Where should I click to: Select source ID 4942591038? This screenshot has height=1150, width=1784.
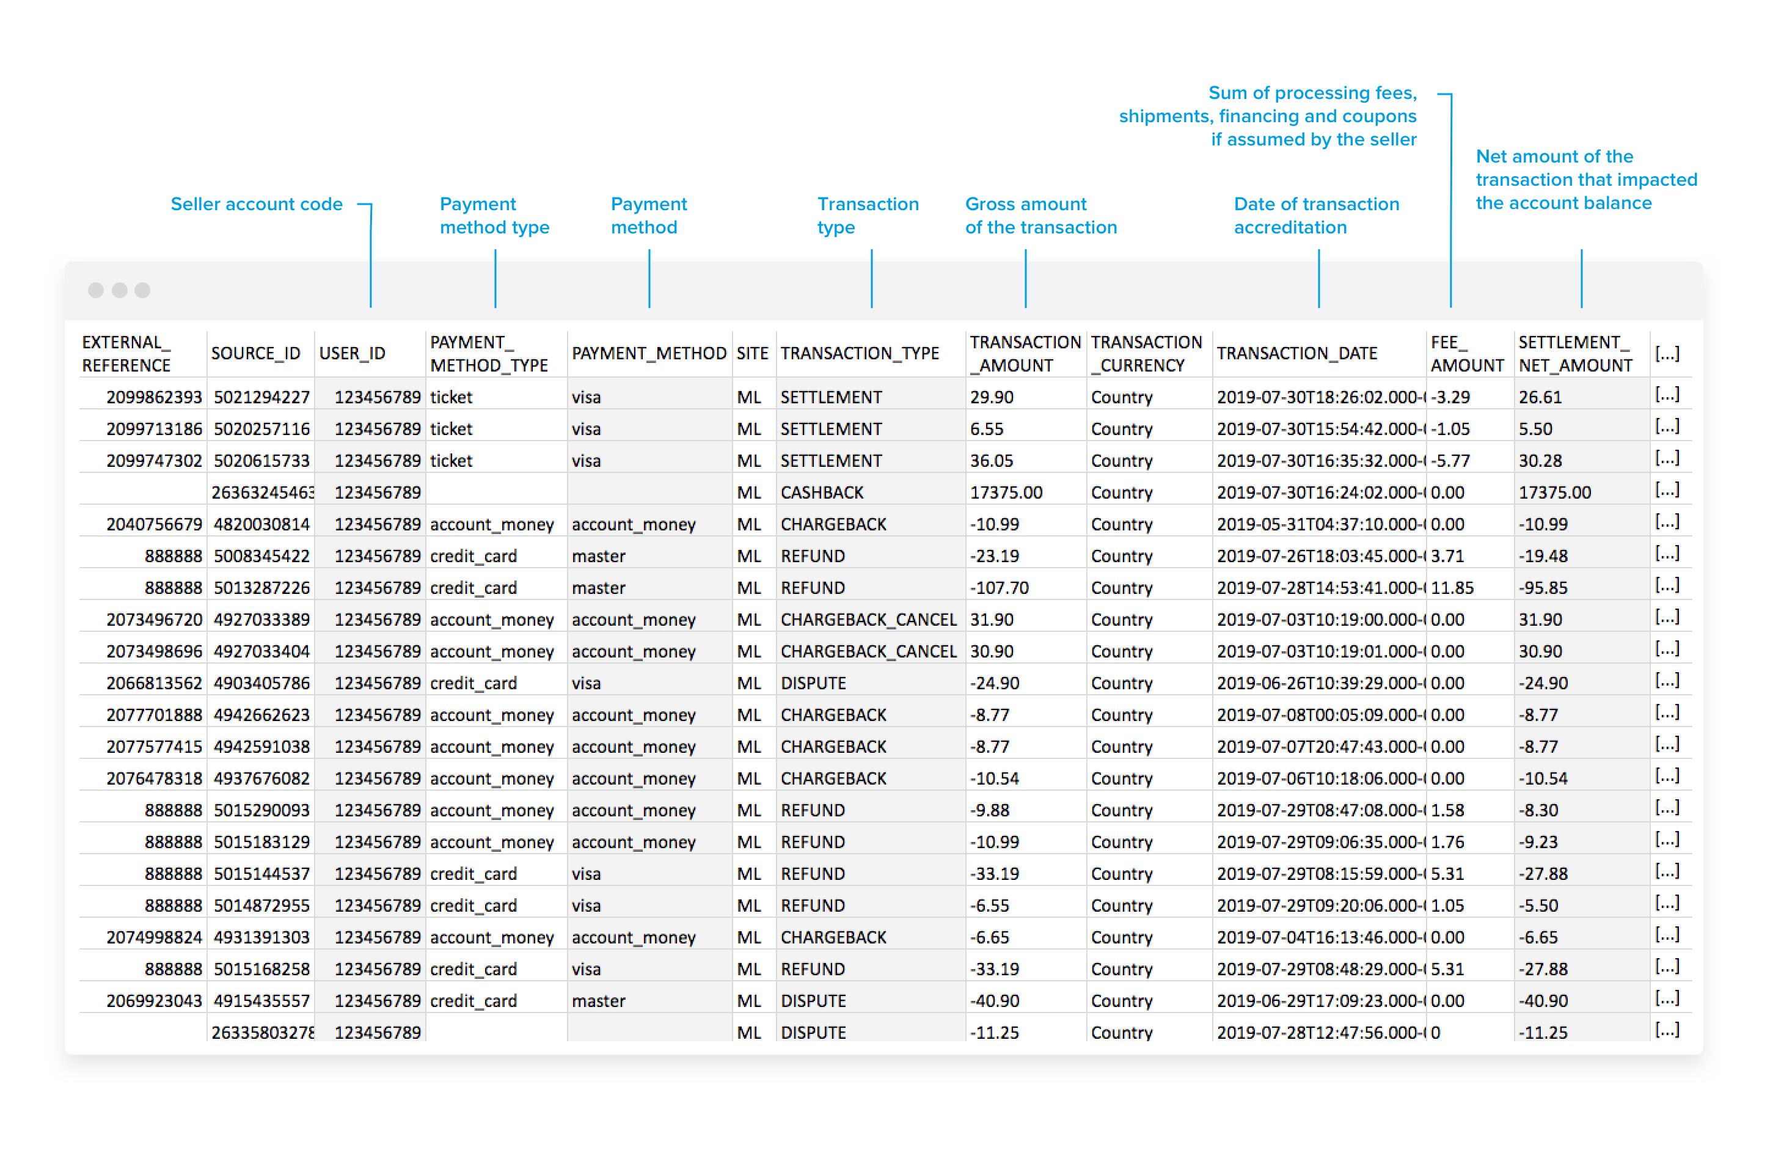[x=261, y=747]
